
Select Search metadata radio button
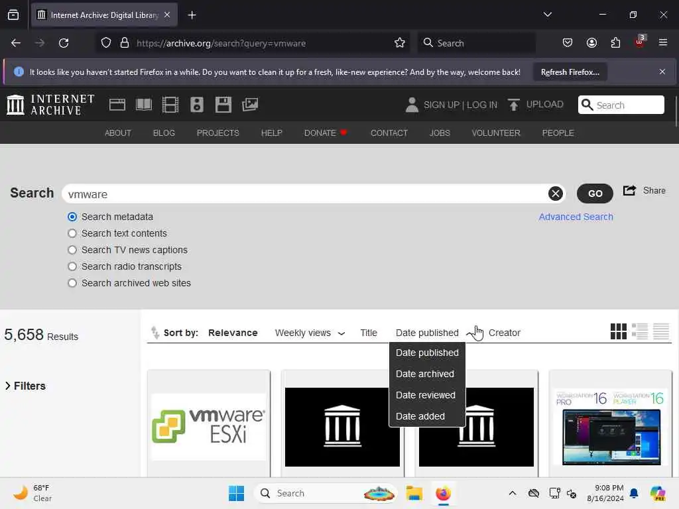coord(72,217)
